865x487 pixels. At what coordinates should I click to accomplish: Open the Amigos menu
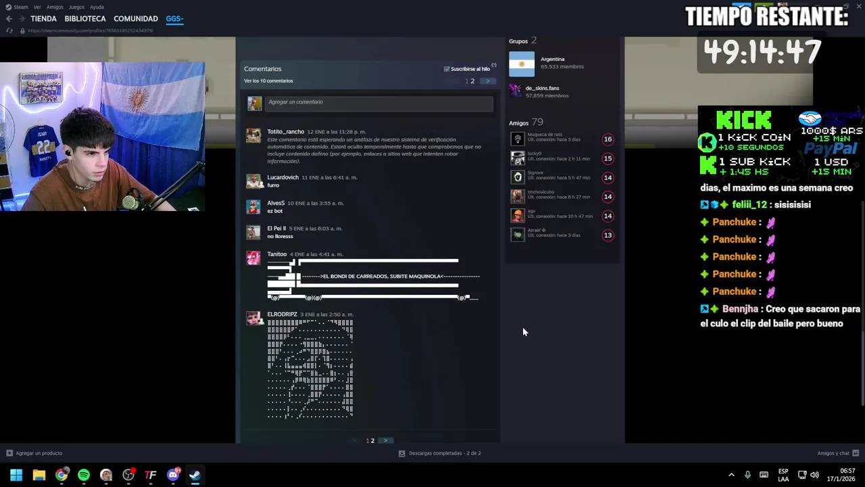[x=55, y=7]
